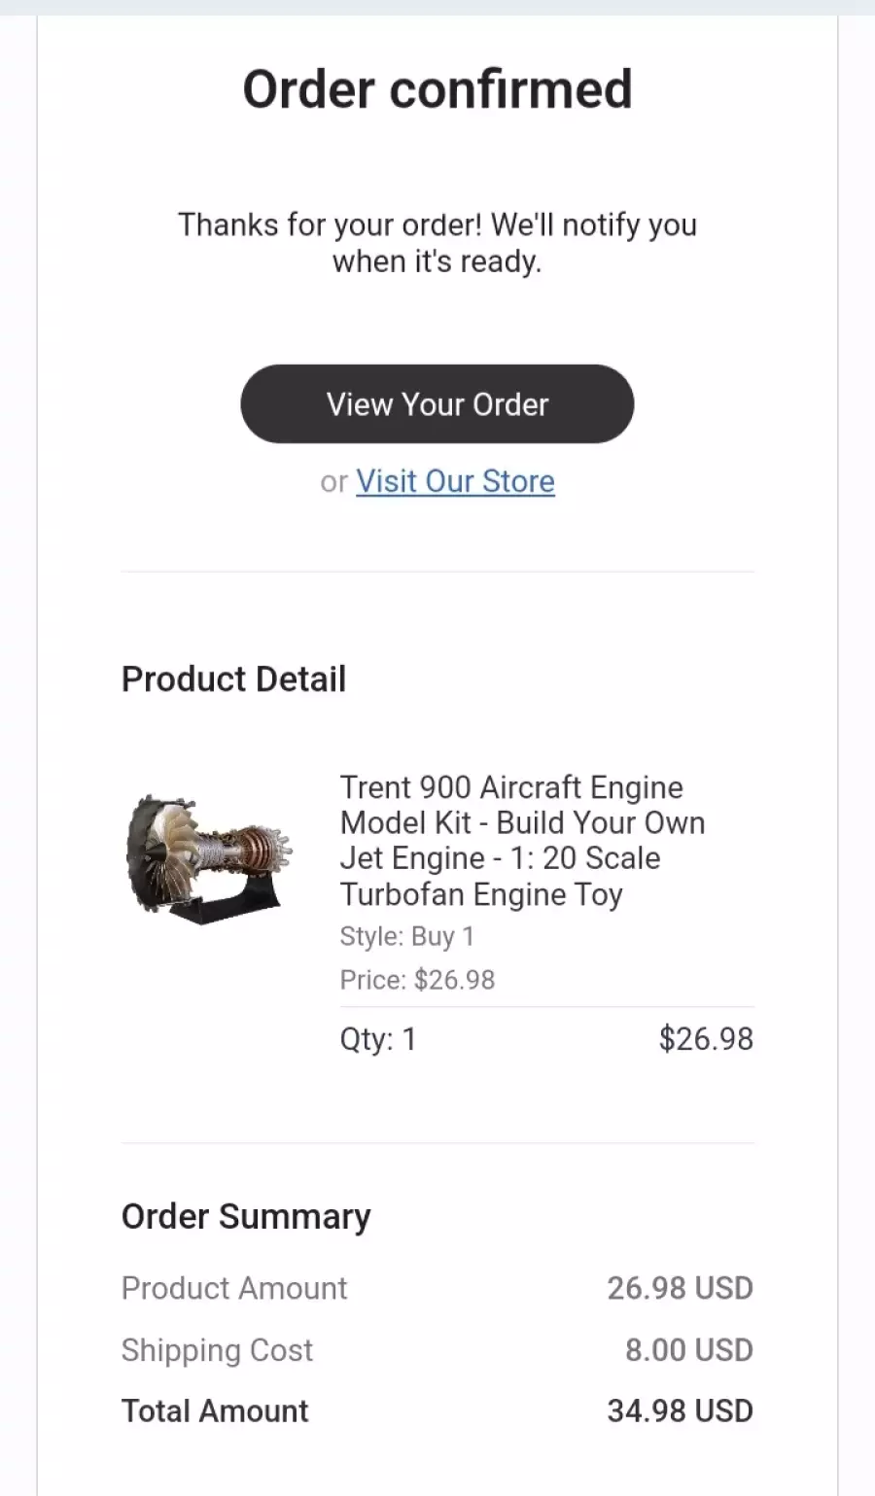The width and height of the screenshot is (875, 1496).
Task: Click the Order confirmed heading
Action: [437, 89]
